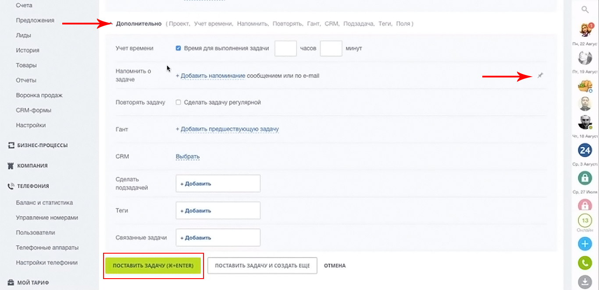Open the blue 24 notifications icon
Viewport: 599px width, 290px height.
pyautogui.click(x=585, y=151)
